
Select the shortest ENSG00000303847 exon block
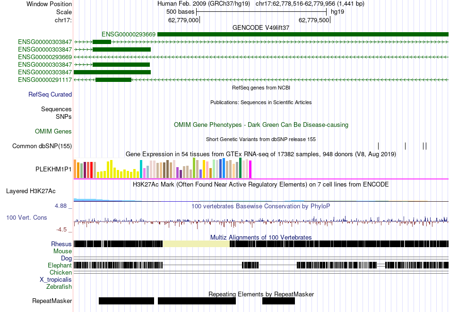pyautogui.click(x=102, y=42)
